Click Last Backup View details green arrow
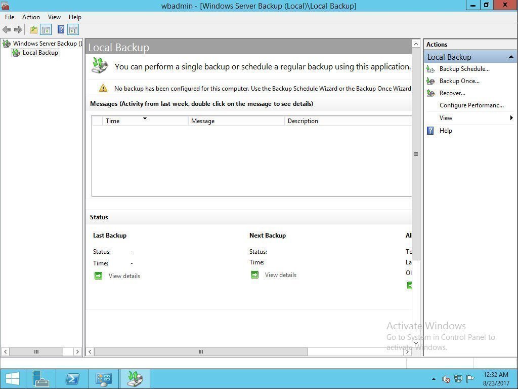The width and height of the screenshot is (518, 389). point(98,276)
